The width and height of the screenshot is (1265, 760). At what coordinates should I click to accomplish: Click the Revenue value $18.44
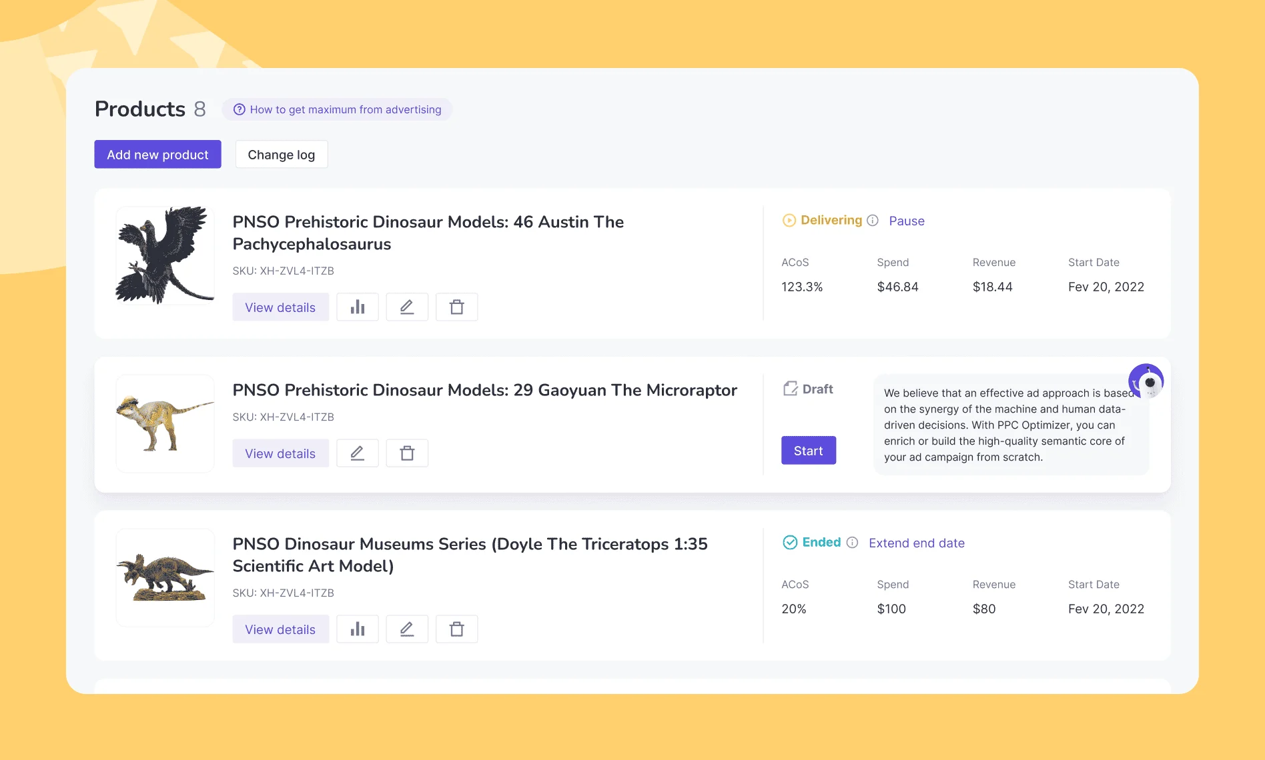[x=993, y=287]
